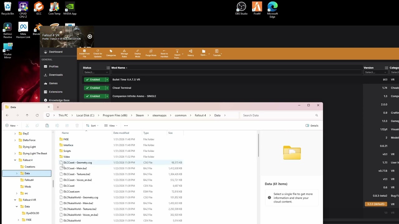Open the See more ellipsis in Explorer

(x=126, y=126)
